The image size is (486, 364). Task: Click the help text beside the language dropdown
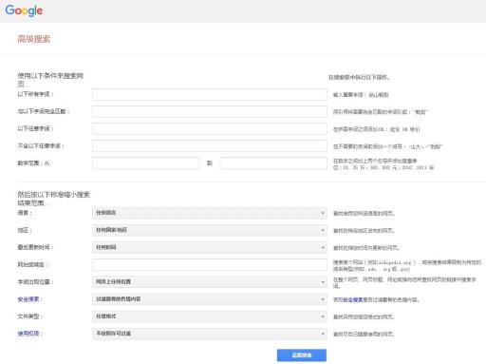[364, 214]
